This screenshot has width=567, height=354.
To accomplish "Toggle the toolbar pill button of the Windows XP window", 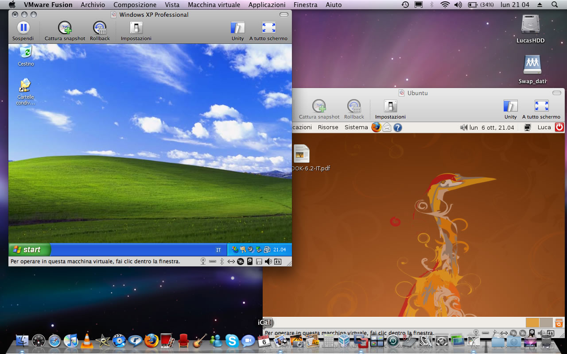I will (x=284, y=15).
